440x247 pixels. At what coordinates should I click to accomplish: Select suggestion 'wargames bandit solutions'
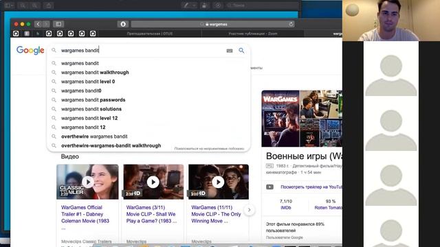click(x=148, y=109)
